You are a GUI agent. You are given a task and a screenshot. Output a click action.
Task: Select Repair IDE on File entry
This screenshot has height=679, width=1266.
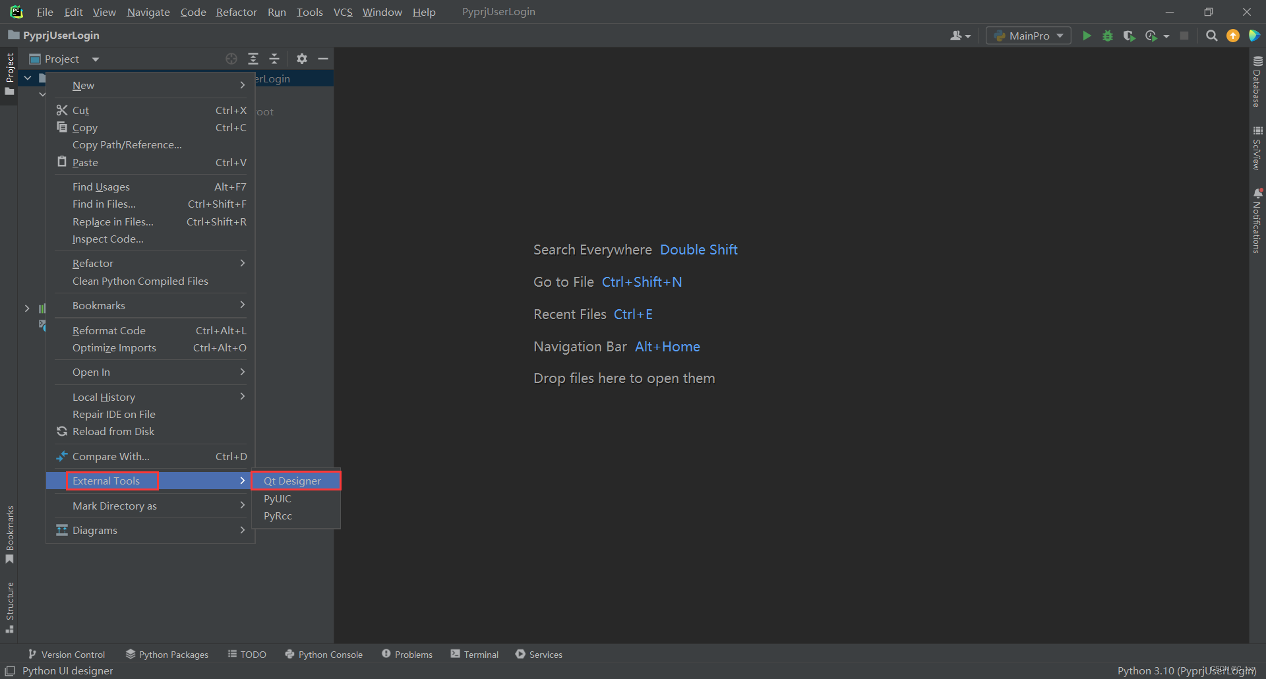point(150,414)
